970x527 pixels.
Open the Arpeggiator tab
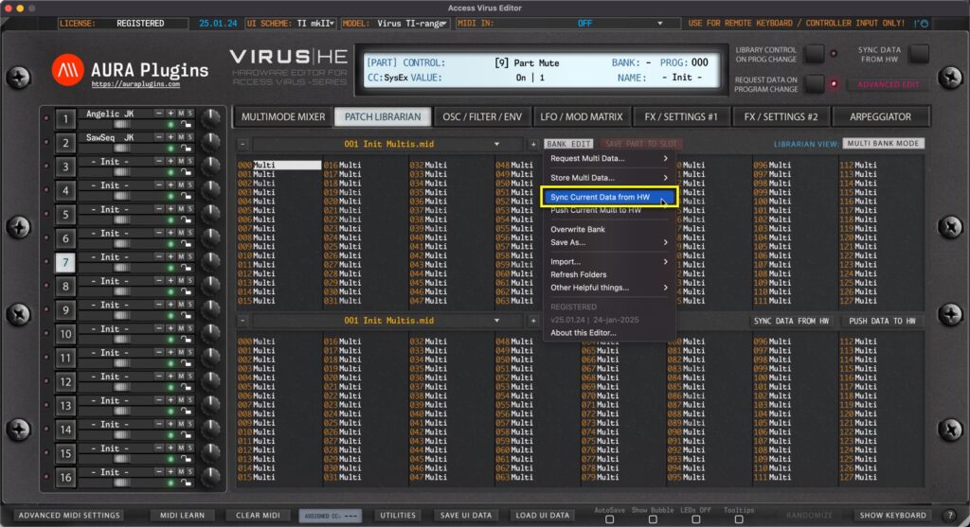coord(880,116)
